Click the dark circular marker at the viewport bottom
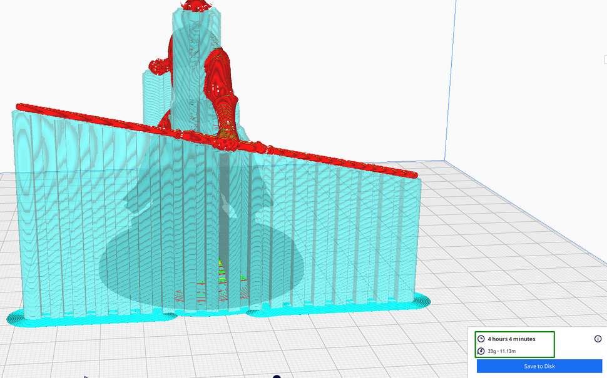607x378 pixels. [275, 377]
